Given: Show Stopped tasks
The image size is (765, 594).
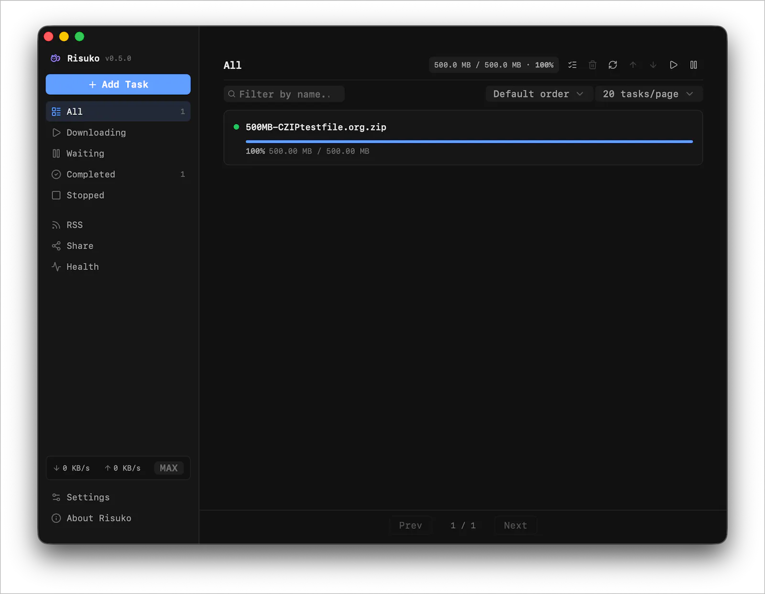Looking at the screenshot, I should [x=118, y=195].
